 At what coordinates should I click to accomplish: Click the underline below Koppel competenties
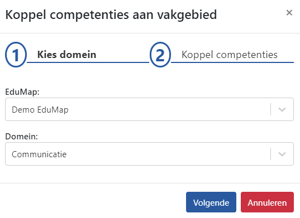(x=232, y=62)
